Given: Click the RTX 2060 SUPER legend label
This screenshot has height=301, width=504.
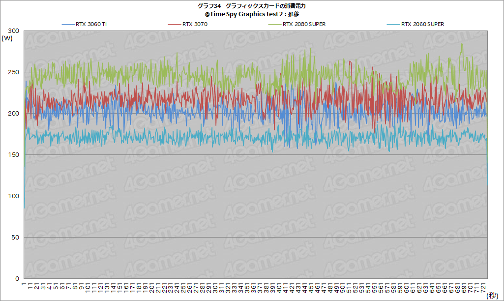Looking at the screenshot, I should 422,24.
